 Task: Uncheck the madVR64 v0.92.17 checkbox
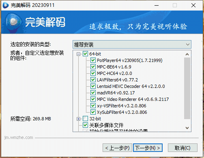[93, 93]
